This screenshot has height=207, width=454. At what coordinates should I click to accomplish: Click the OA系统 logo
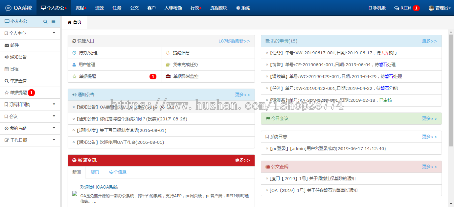(19, 8)
